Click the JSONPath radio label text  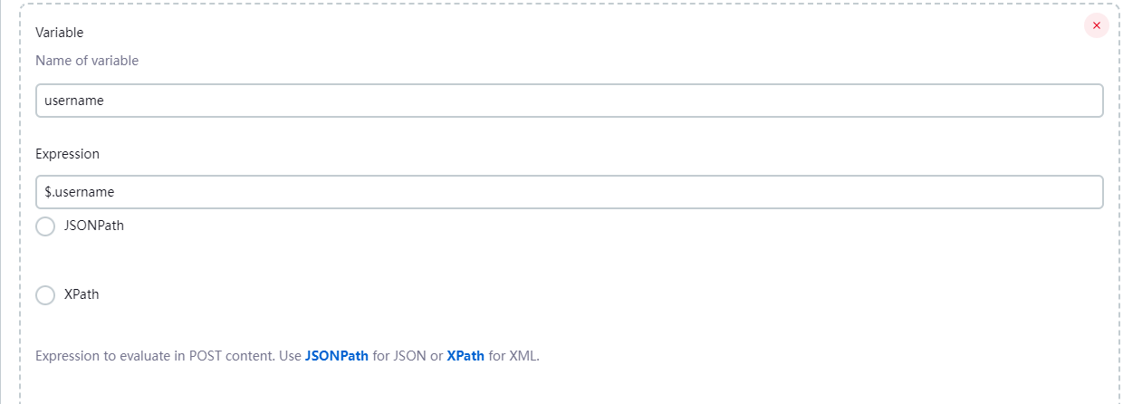coord(94,226)
